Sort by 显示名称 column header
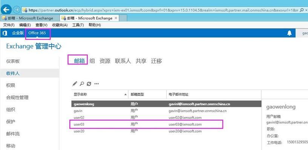The height and width of the screenshot is (150, 308). click(x=100, y=94)
